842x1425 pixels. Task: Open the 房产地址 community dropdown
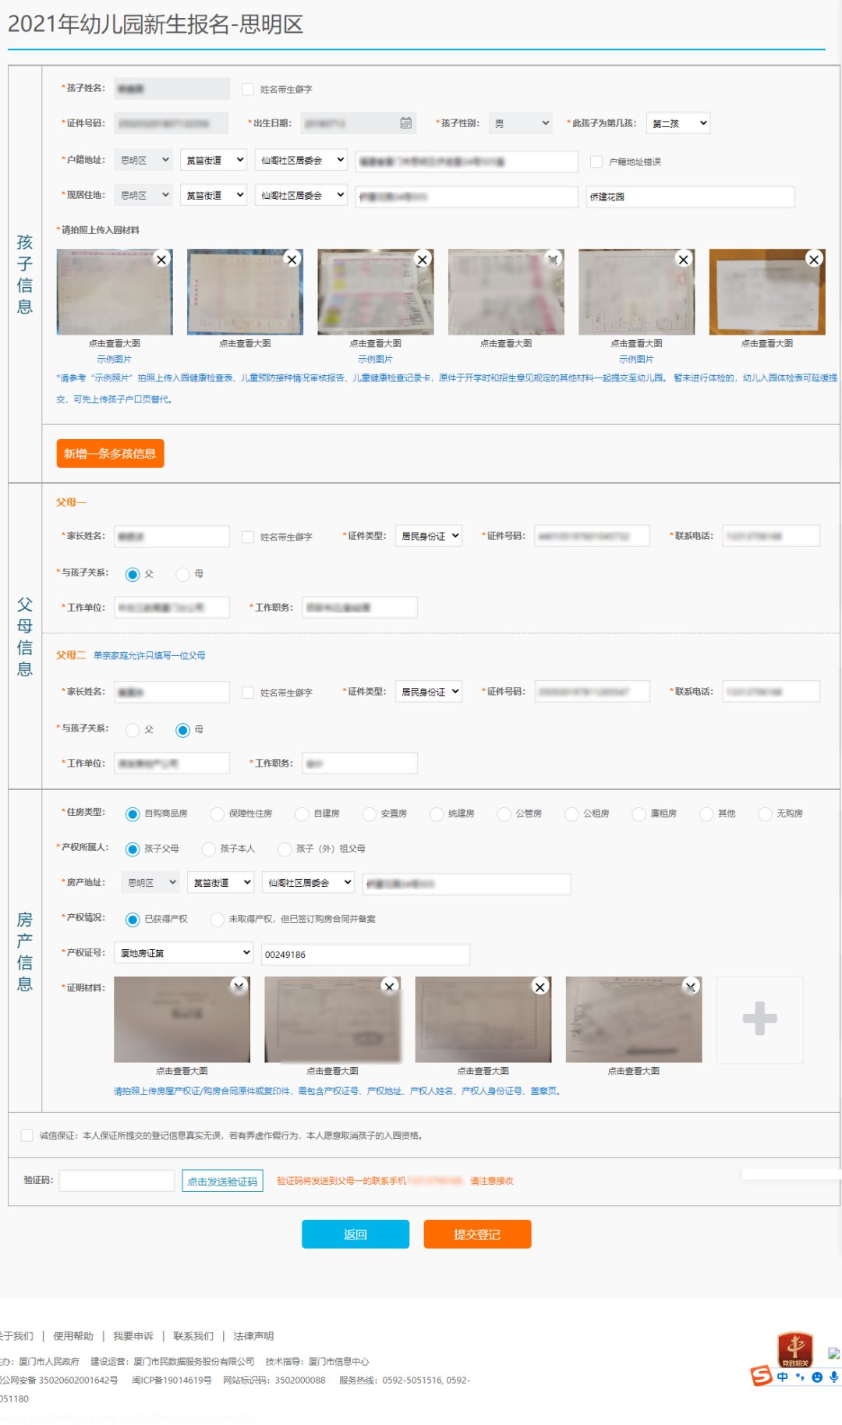coord(308,883)
